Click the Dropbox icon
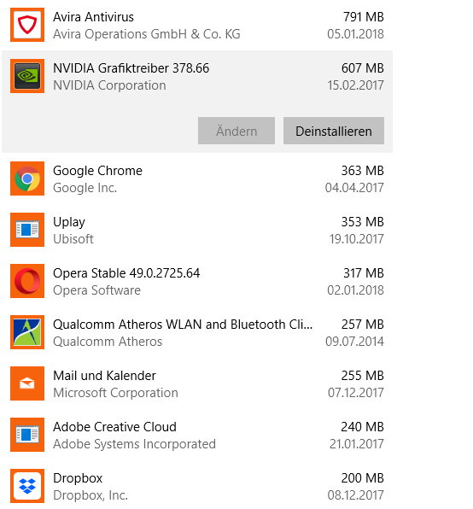 tap(27, 486)
